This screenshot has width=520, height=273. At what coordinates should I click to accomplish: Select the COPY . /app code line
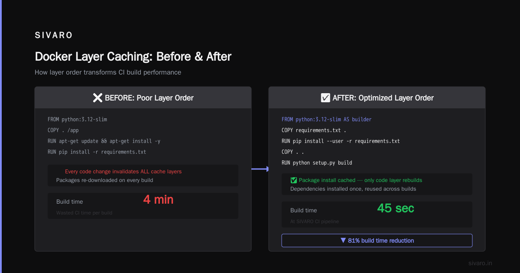tap(63, 130)
